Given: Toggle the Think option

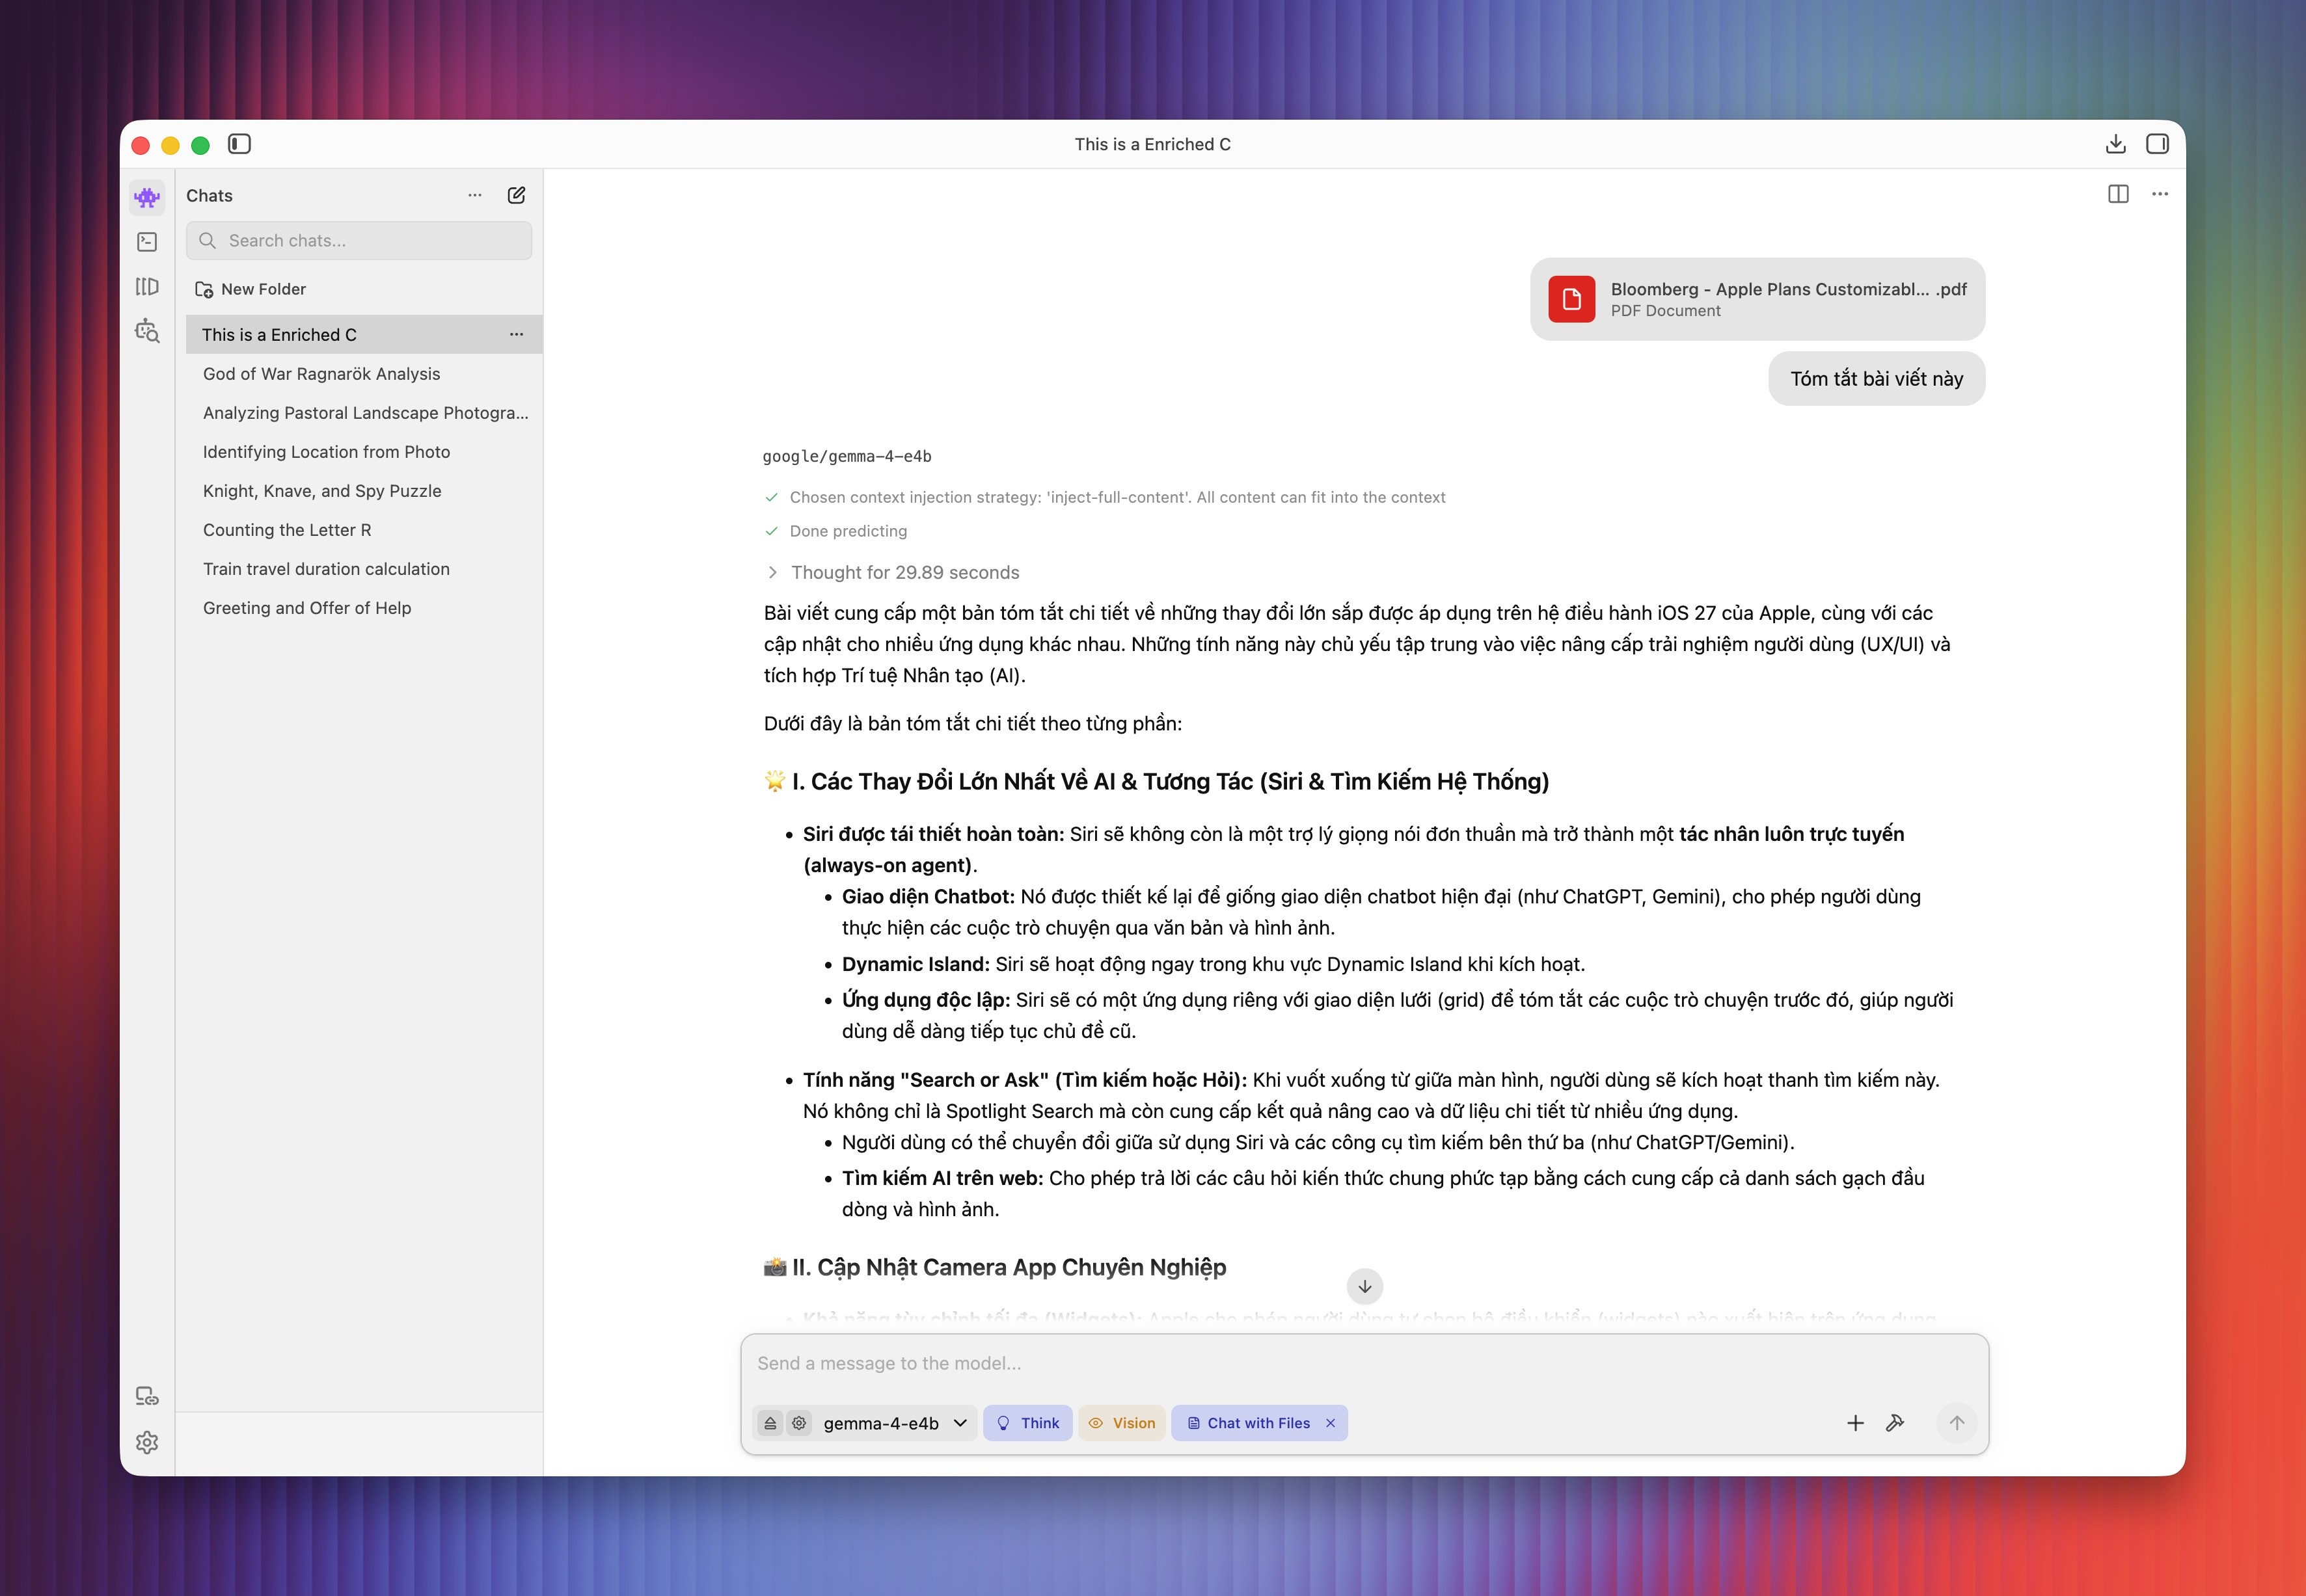Looking at the screenshot, I should [x=1027, y=1423].
